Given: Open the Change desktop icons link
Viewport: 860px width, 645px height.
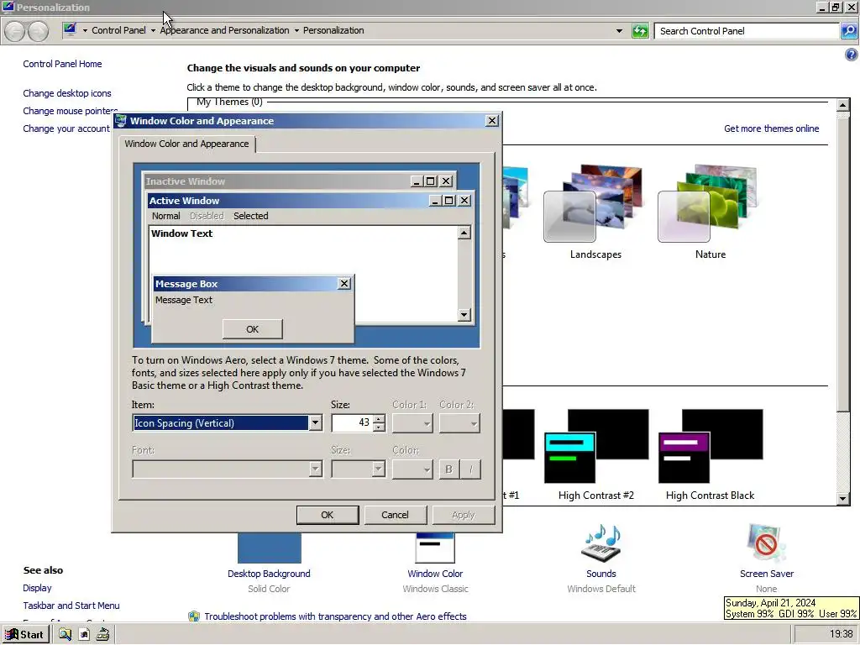Looking at the screenshot, I should pos(67,93).
